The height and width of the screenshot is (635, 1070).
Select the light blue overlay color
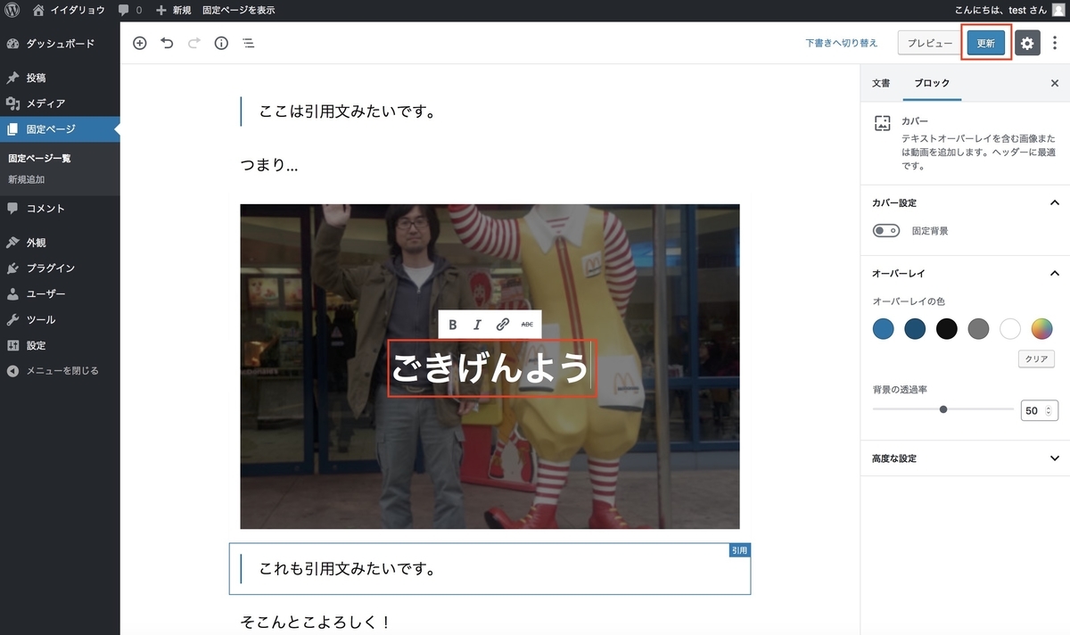tap(883, 328)
